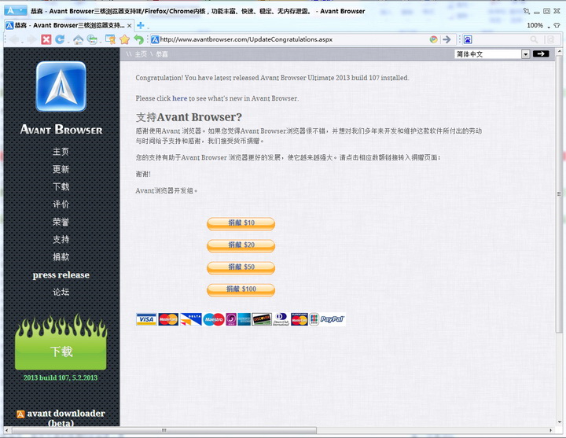This screenshot has height=438, width=566.
Task: Click the green flaming 下载 button
Action: 61,342
